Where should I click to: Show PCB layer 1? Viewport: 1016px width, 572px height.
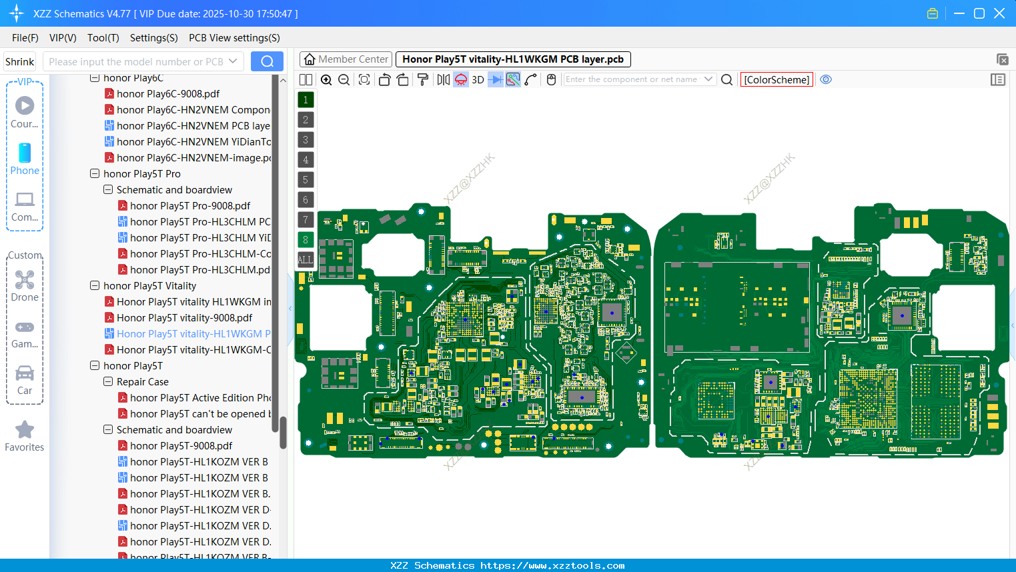coord(306,100)
